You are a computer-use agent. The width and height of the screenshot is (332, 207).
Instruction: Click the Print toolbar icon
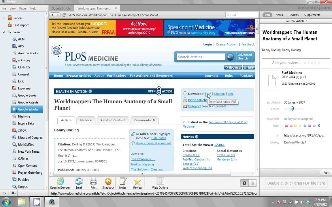[x=93, y=183]
